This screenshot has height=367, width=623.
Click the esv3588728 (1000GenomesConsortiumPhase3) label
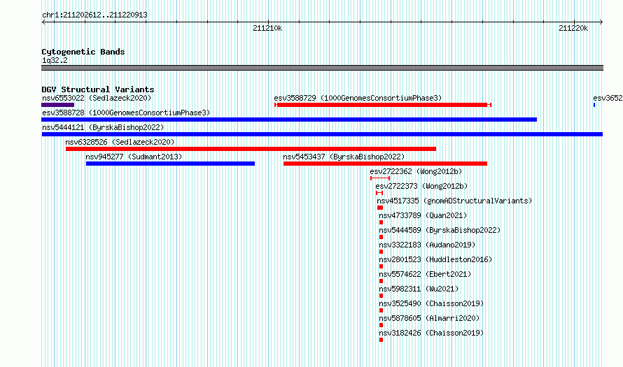point(126,113)
